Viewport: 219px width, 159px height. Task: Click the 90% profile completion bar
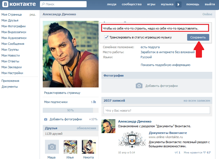70,110
